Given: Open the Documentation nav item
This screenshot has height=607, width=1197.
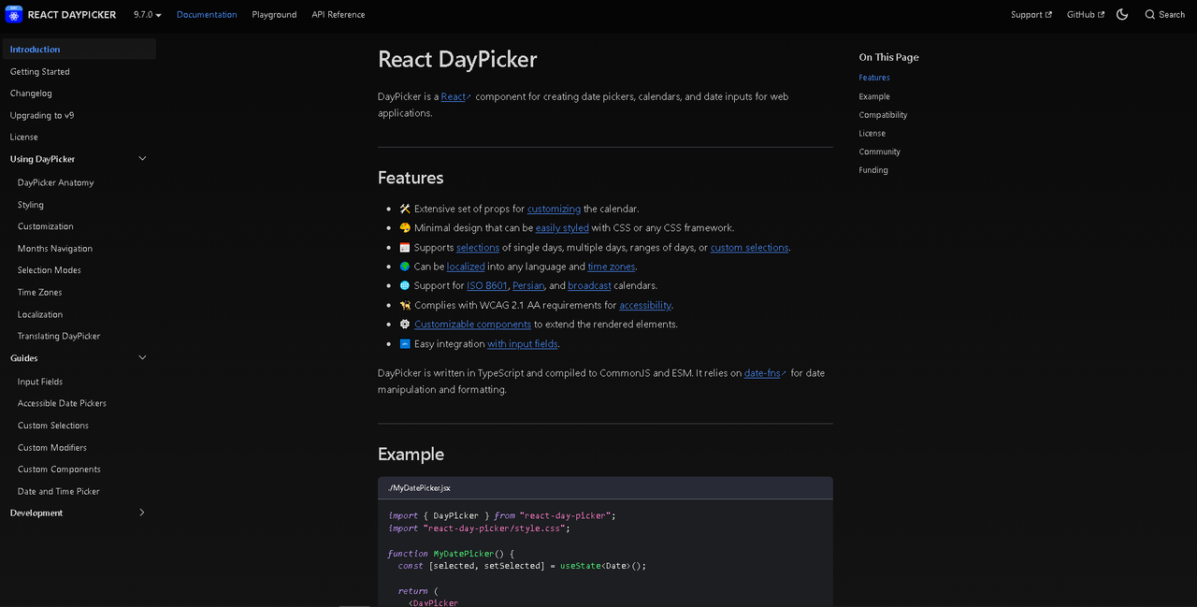Looking at the screenshot, I should pyautogui.click(x=207, y=15).
